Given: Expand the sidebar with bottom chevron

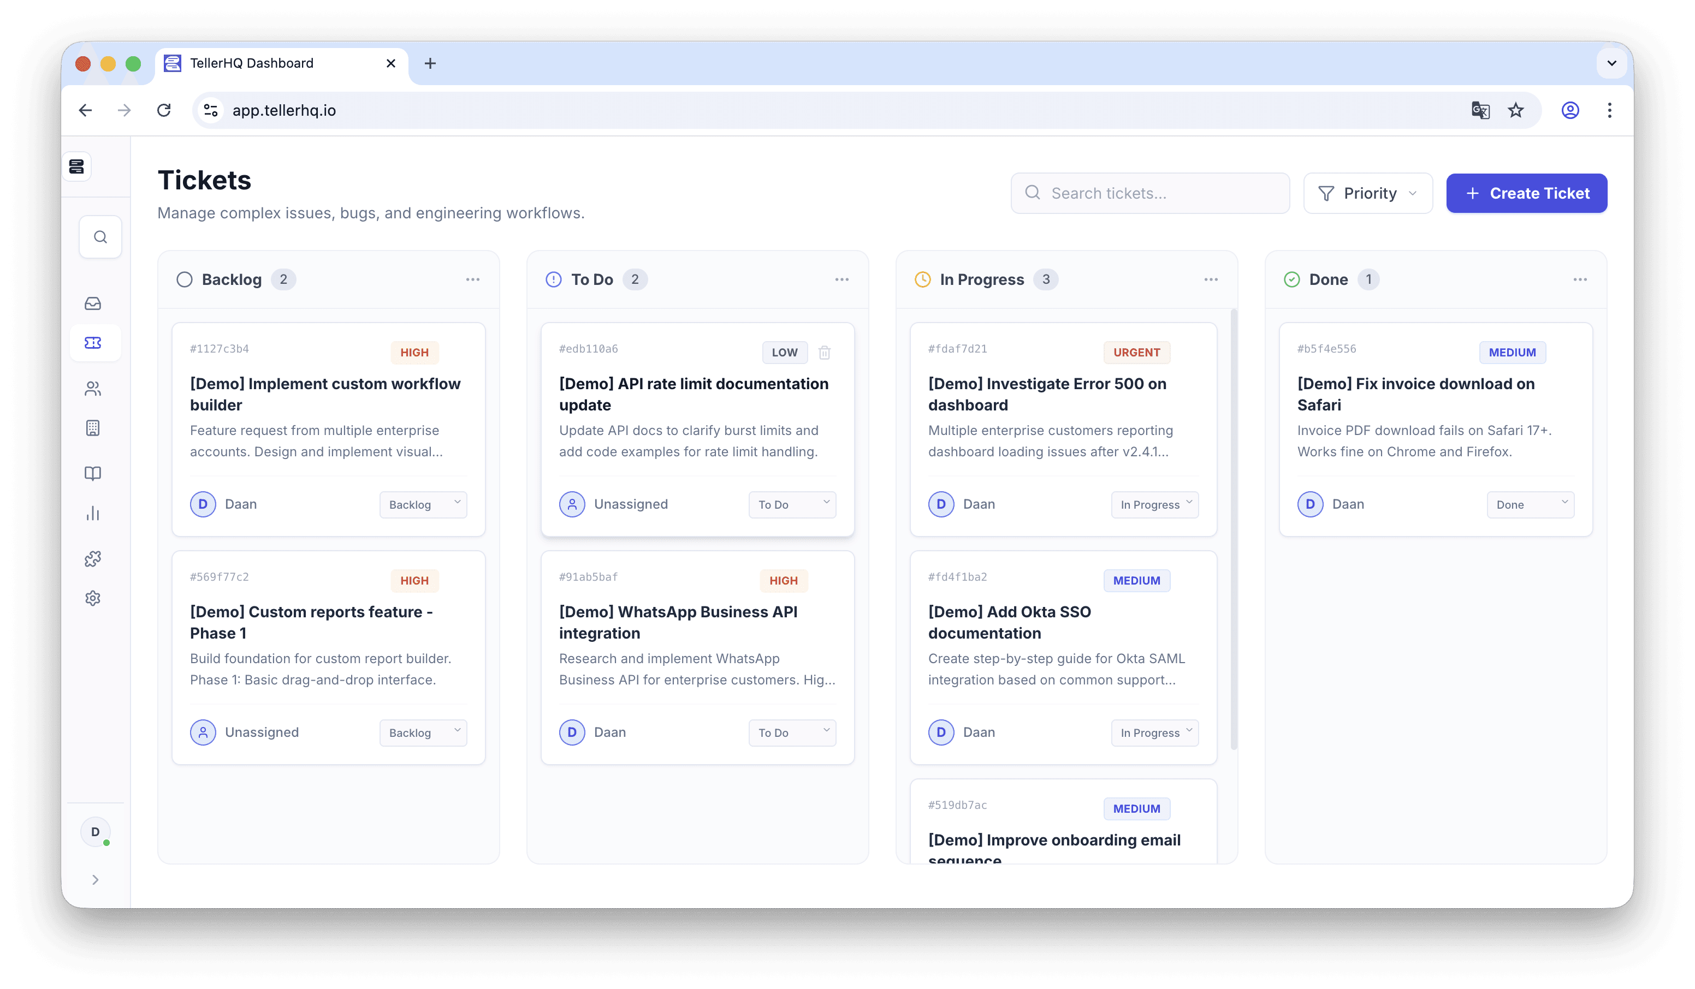Looking at the screenshot, I should click(x=96, y=879).
